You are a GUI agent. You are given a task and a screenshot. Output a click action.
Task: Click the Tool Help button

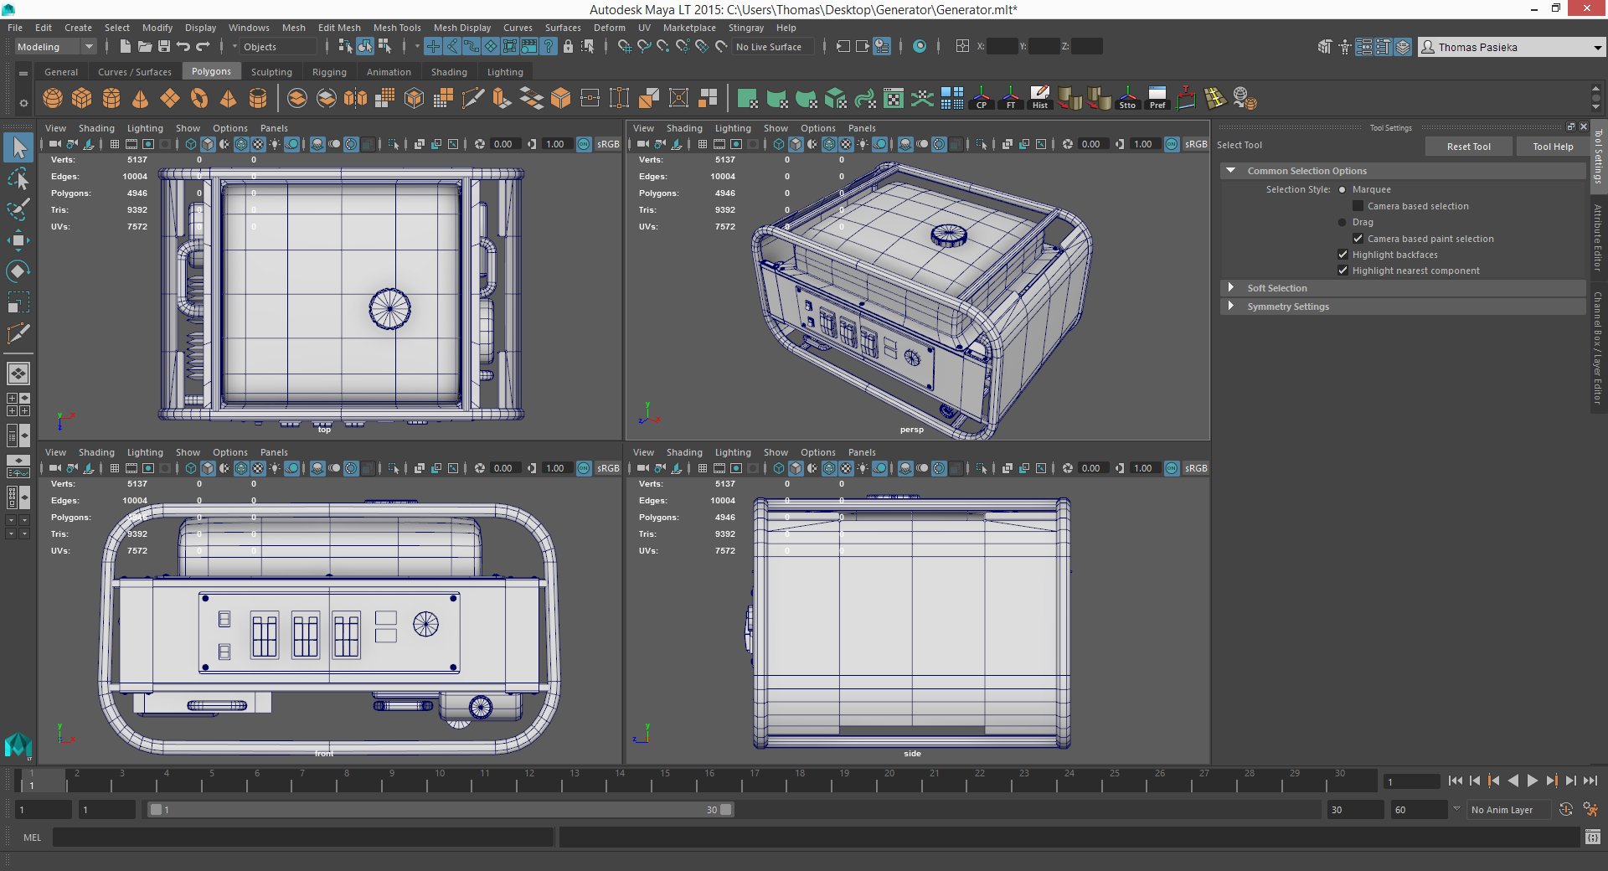point(1551,146)
